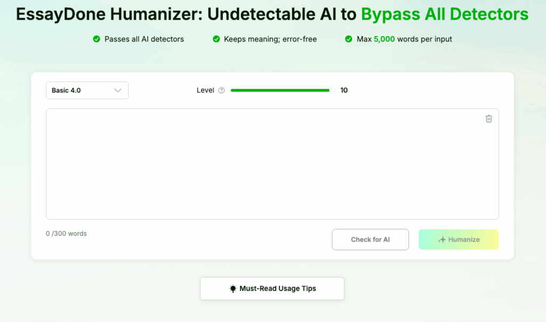This screenshot has height=322, width=546.
Task: Click the chevron icon in the model selector
Action: 118,90
